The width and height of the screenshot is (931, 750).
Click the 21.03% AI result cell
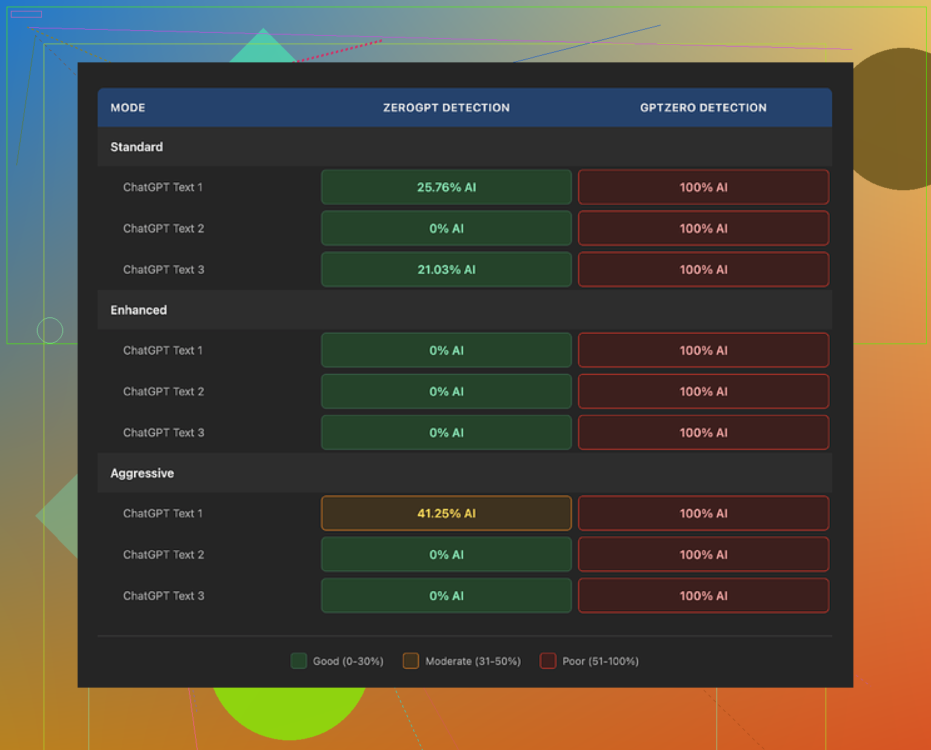[446, 270]
